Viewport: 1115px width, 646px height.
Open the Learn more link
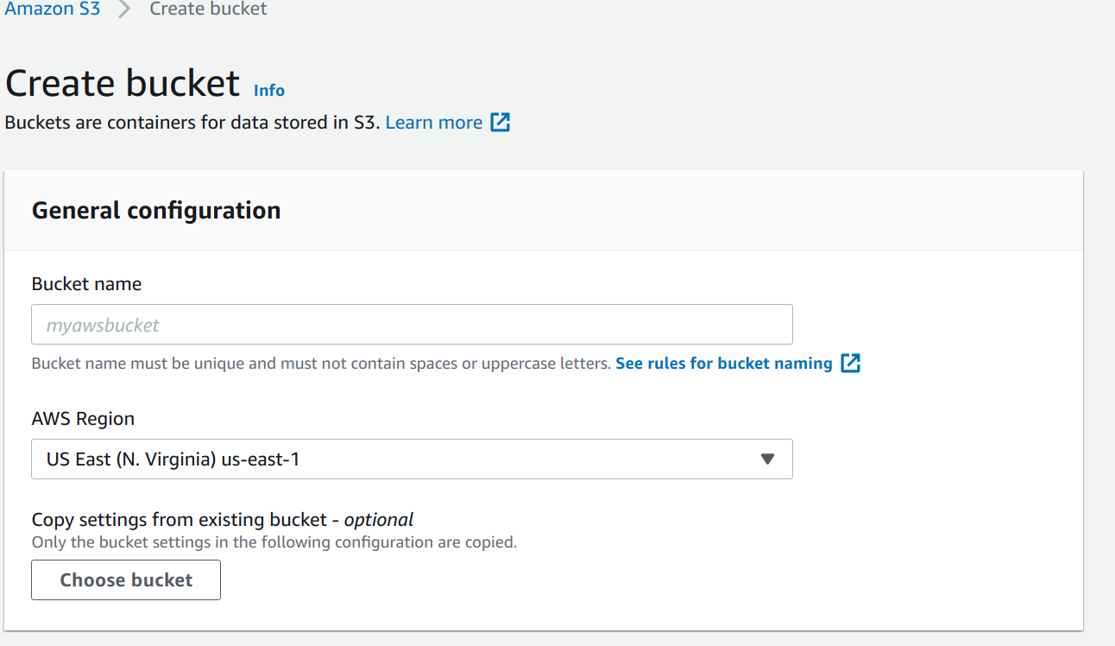click(x=433, y=123)
